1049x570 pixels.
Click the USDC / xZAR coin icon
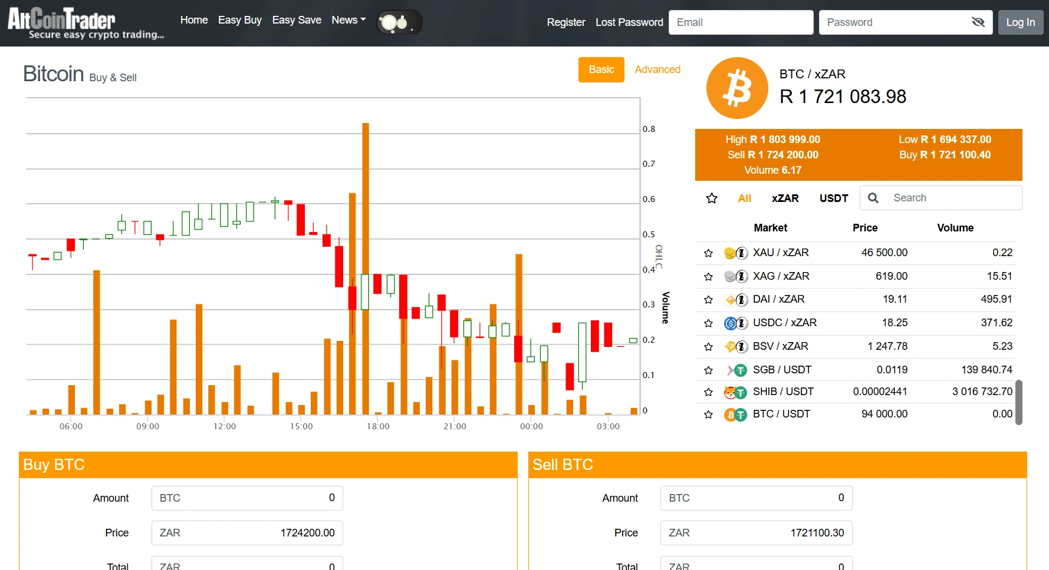pyautogui.click(x=735, y=323)
